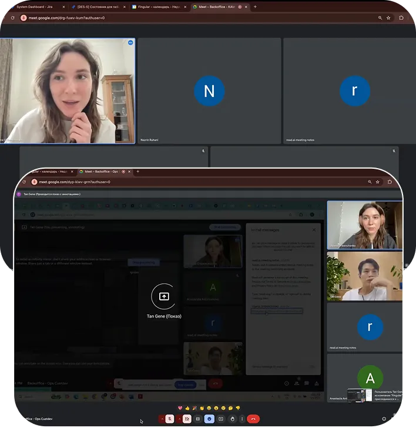
Task: Send the heart reaction emoji
Action: [x=180, y=408]
